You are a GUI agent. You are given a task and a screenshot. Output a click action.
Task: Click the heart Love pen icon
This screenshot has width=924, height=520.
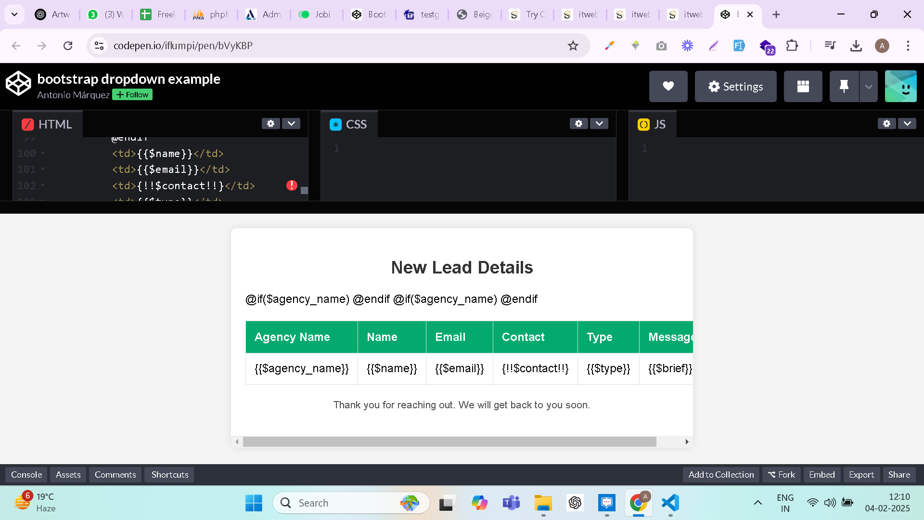pos(668,87)
